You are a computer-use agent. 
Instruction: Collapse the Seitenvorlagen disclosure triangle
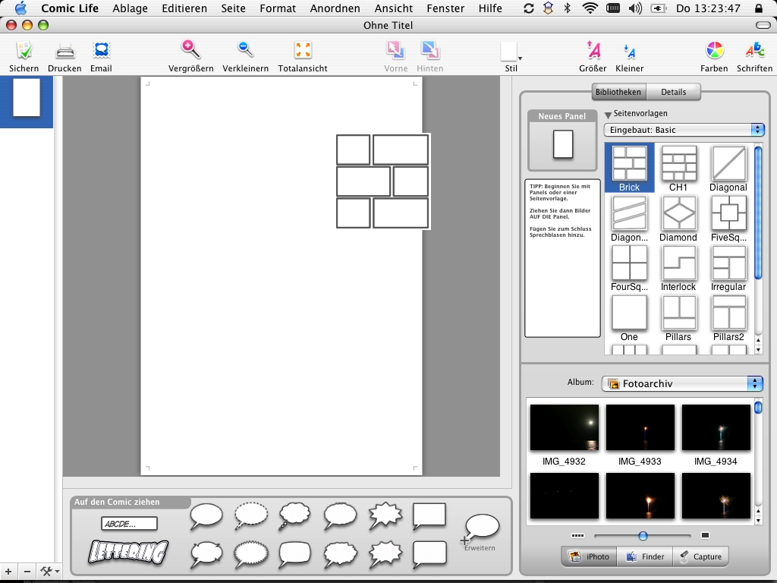(x=608, y=115)
